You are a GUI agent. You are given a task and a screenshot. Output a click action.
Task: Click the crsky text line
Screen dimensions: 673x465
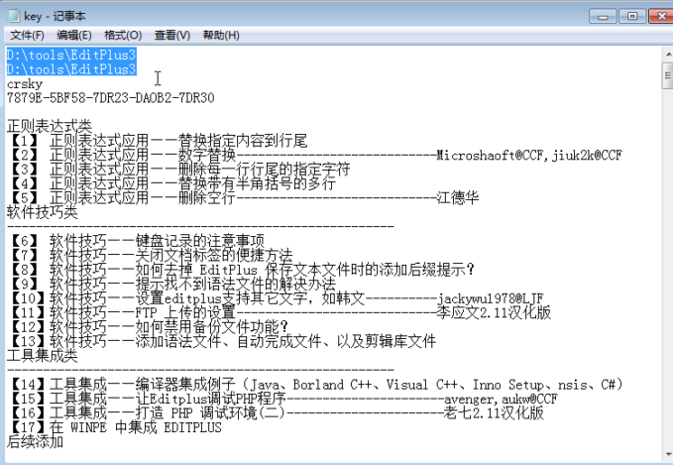(25, 83)
